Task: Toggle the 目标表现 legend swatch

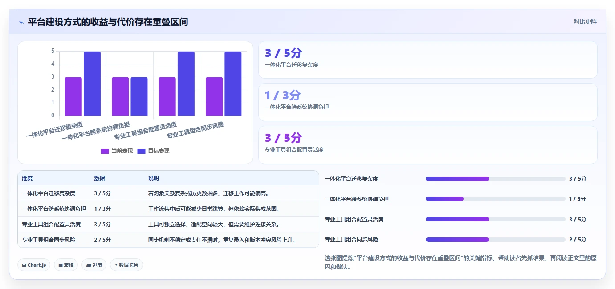Action: pos(141,151)
